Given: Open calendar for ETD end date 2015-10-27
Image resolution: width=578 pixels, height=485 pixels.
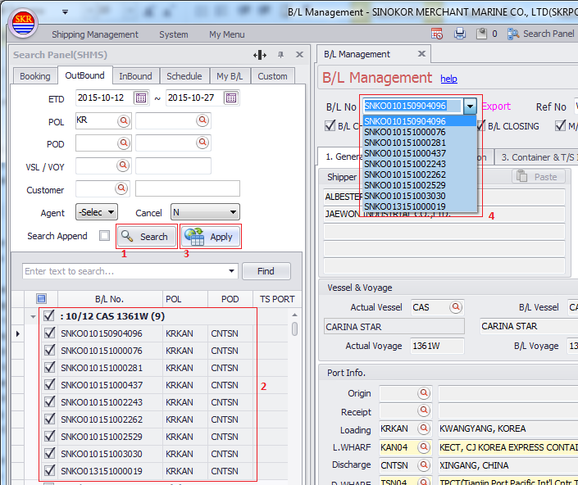Looking at the screenshot, I should [x=231, y=98].
